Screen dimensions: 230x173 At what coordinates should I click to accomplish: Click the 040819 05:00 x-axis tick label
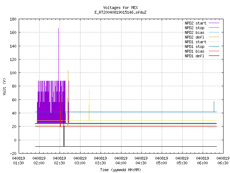(x=161, y=161)
